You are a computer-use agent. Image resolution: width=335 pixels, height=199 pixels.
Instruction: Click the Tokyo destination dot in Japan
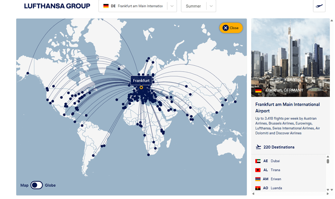pos(235,102)
